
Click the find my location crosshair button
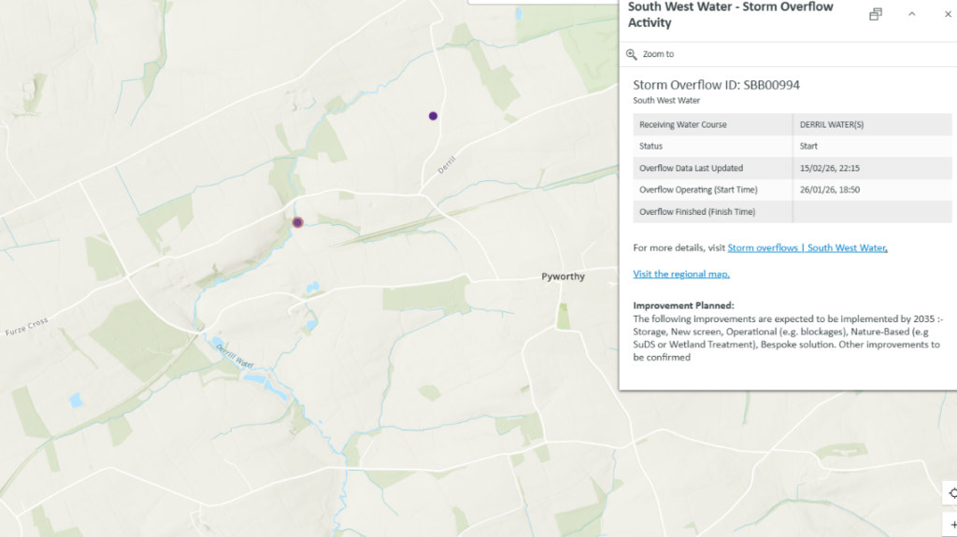pyautogui.click(x=951, y=494)
